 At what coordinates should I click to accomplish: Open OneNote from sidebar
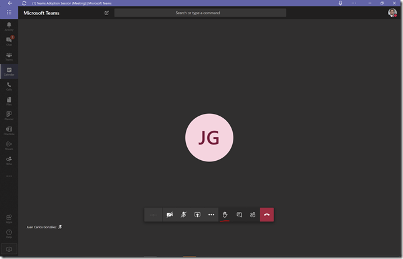coord(9,131)
